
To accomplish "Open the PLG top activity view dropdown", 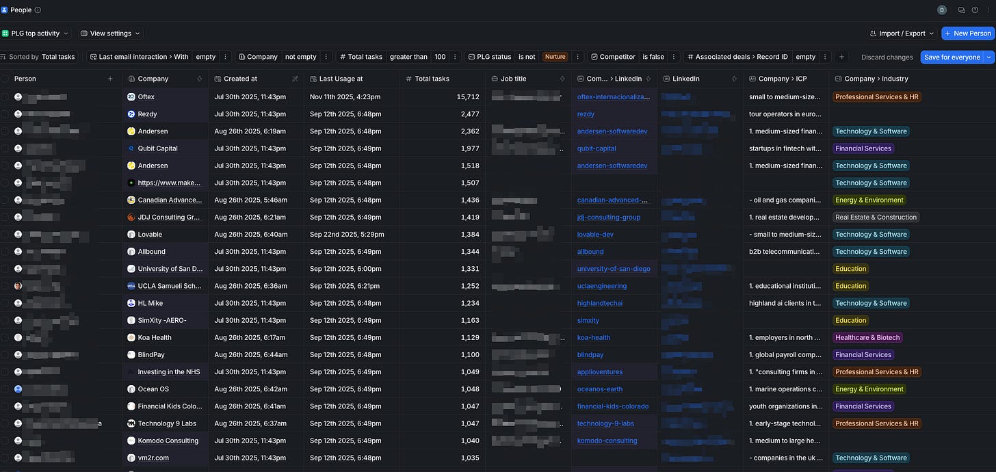I will pos(36,33).
